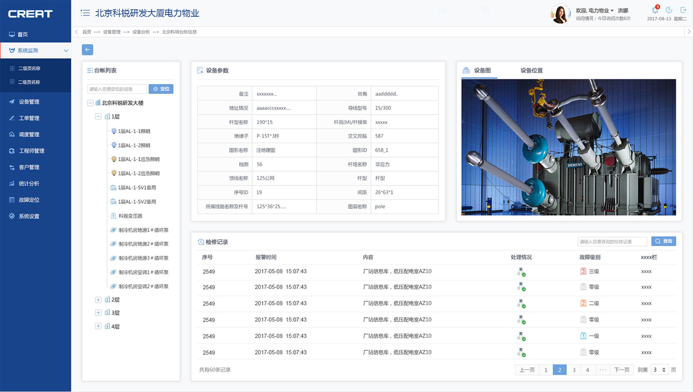
Task: Click the help question mark icon
Action: [669, 10]
